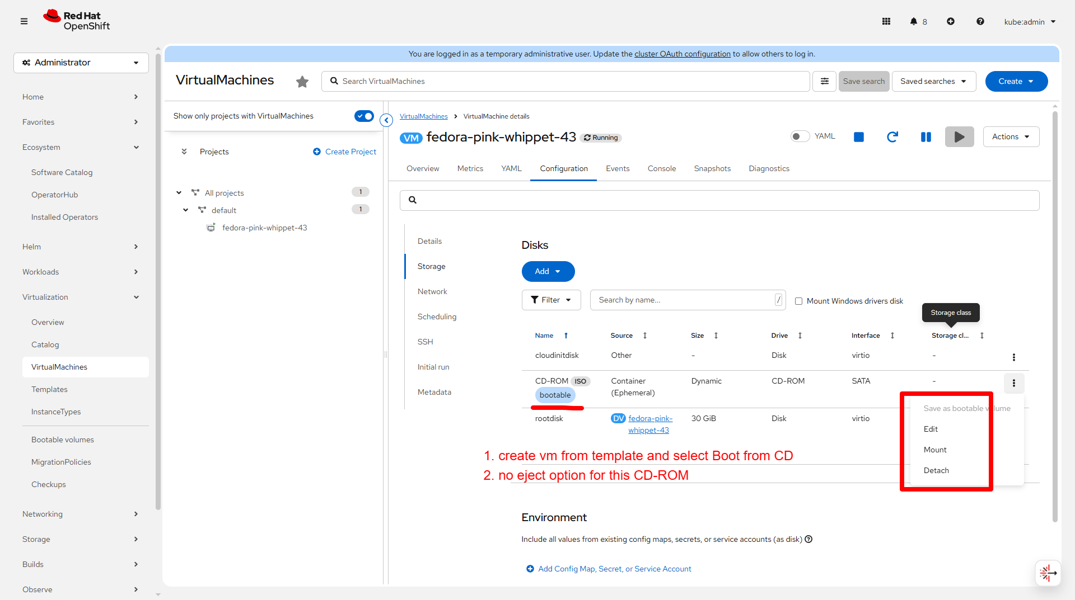Image resolution: width=1075 pixels, height=600 pixels.
Task: Open the Actions dropdown
Action: (x=1011, y=136)
